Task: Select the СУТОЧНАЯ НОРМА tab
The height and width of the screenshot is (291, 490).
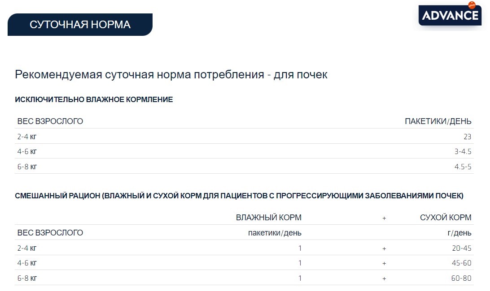Action: [80, 25]
